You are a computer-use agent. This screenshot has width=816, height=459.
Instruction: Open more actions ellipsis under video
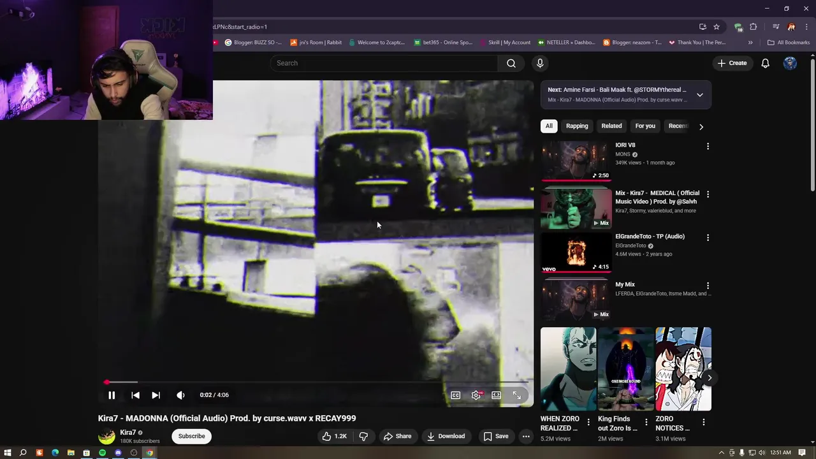(526, 436)
